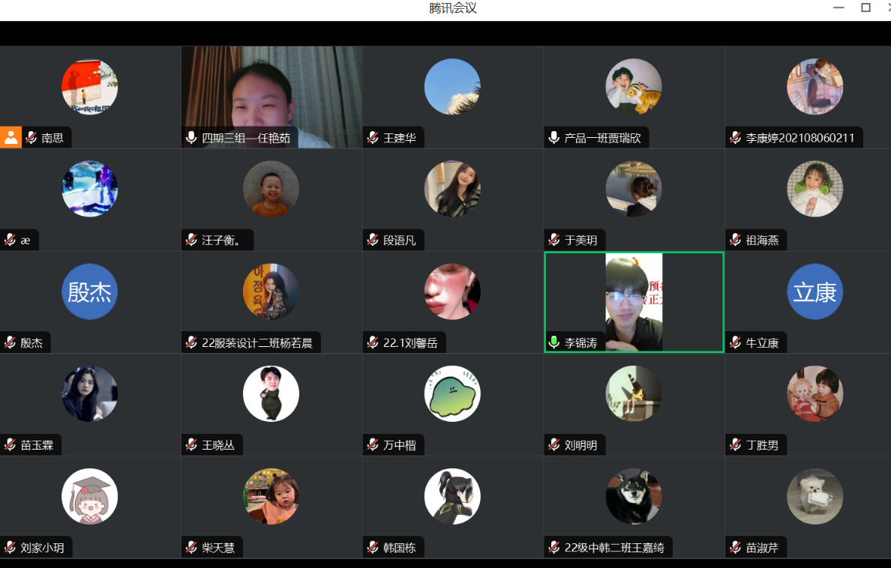The width and height of the screenshot is (891, 568).
Task: Click the name label 李康婷202108060211
Action: tap(799, 138)
